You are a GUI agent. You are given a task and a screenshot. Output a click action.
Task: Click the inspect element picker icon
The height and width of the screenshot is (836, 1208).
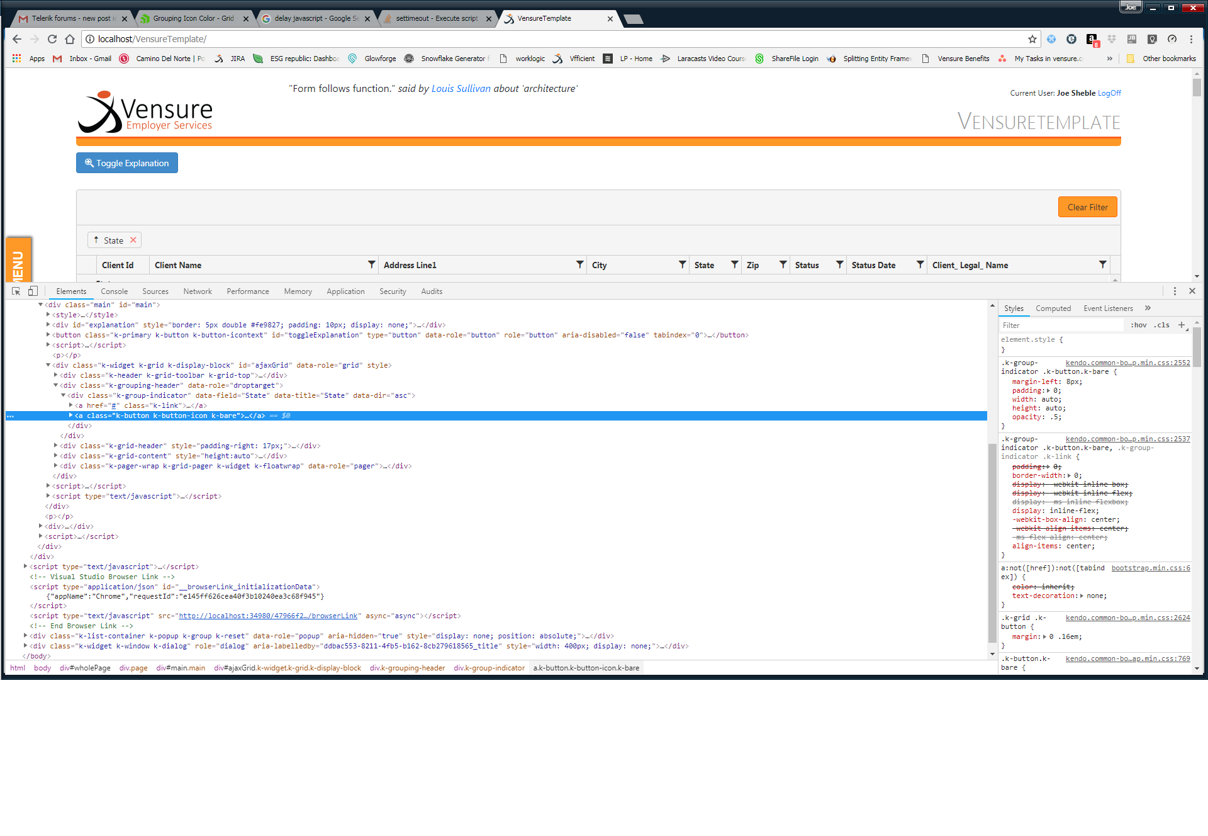click(x=16, y=291)
